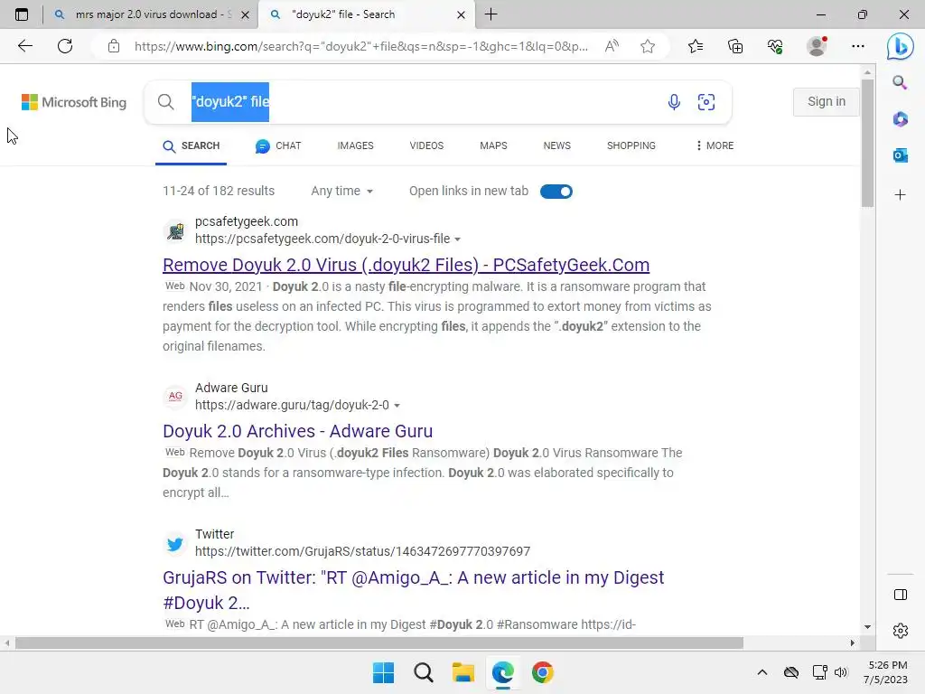Open Microsoft 365 sidebar icon
Viewport: 925px width, 694px height.
point(900,118)
